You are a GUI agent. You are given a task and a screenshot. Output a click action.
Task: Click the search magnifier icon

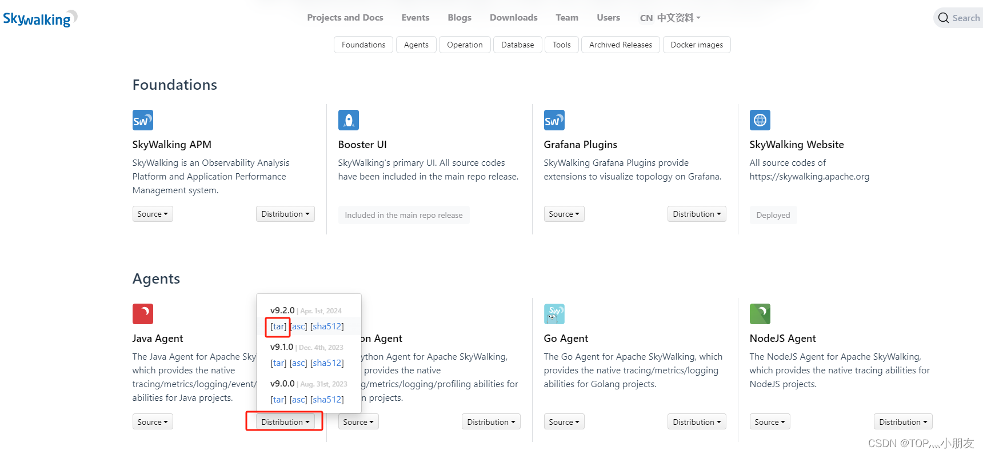click(944, 18)
